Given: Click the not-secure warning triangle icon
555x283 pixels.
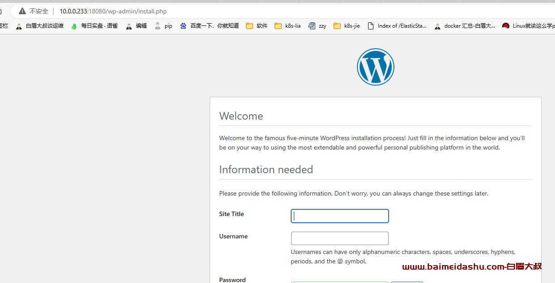Looking at the screenshot, I should click(22, 11).
